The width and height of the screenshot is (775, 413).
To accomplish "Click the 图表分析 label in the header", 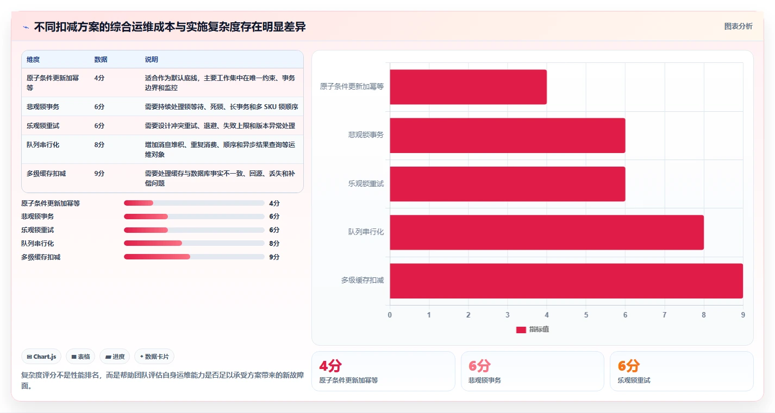I will pyautogui.click(x=738, y=26).
